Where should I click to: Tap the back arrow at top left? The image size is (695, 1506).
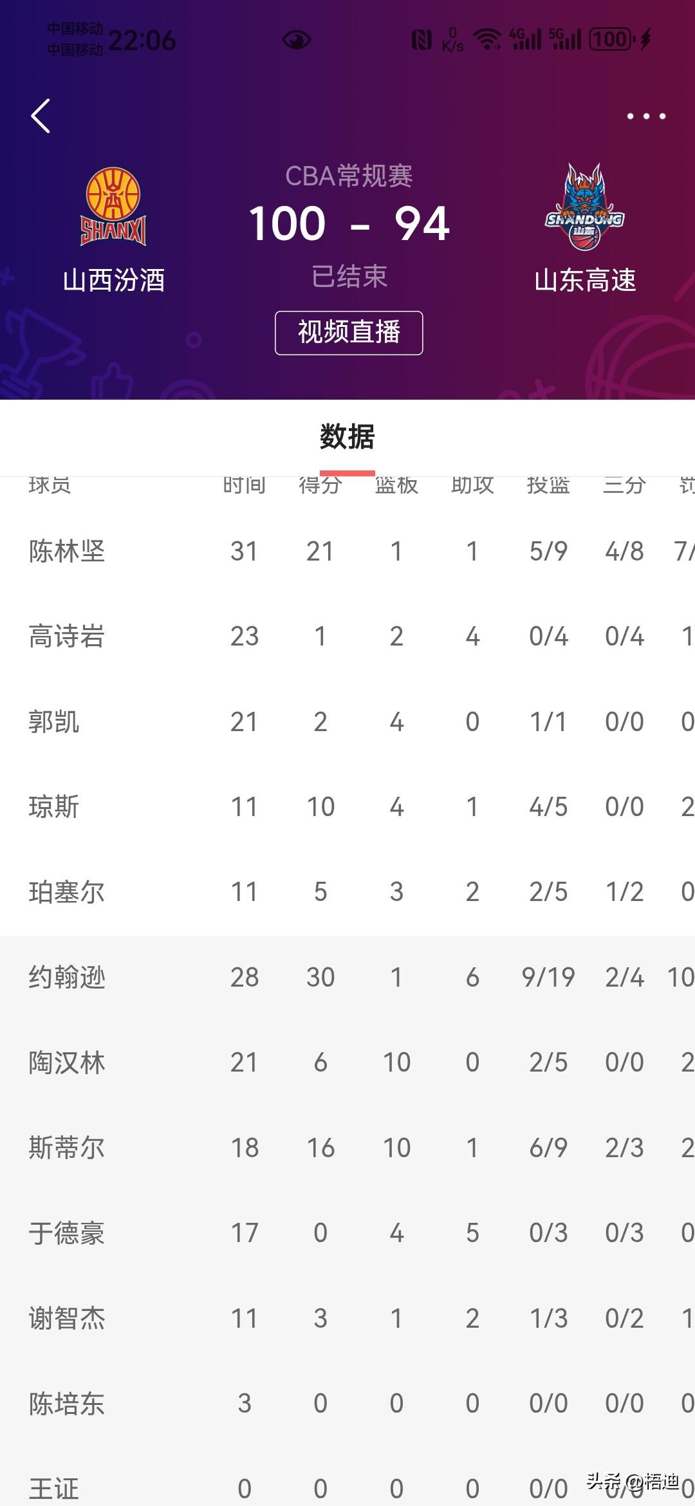tap(41, 116)
